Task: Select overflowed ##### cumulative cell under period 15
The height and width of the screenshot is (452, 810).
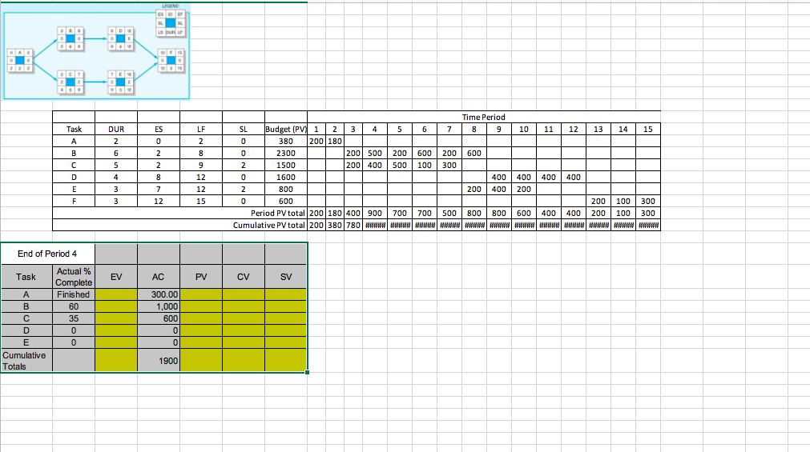Action: pos(648,225)
